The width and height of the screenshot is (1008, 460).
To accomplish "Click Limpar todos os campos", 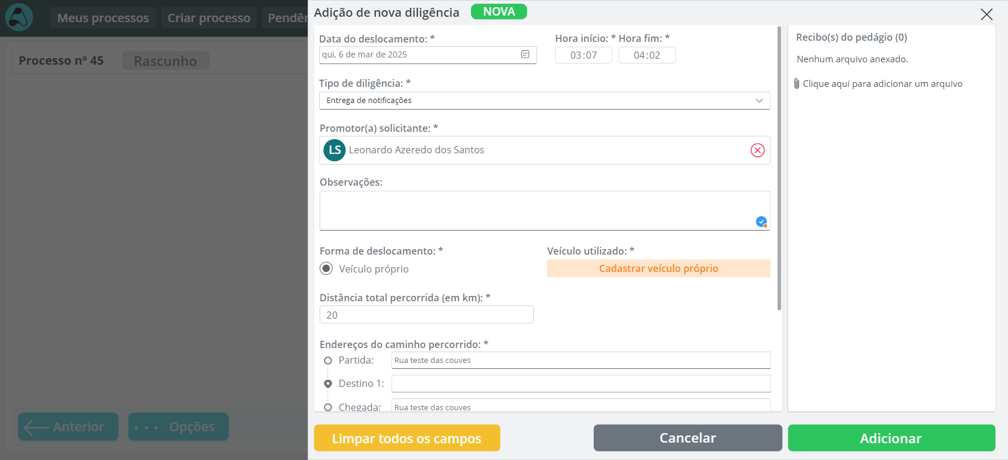I will [407, 438].
